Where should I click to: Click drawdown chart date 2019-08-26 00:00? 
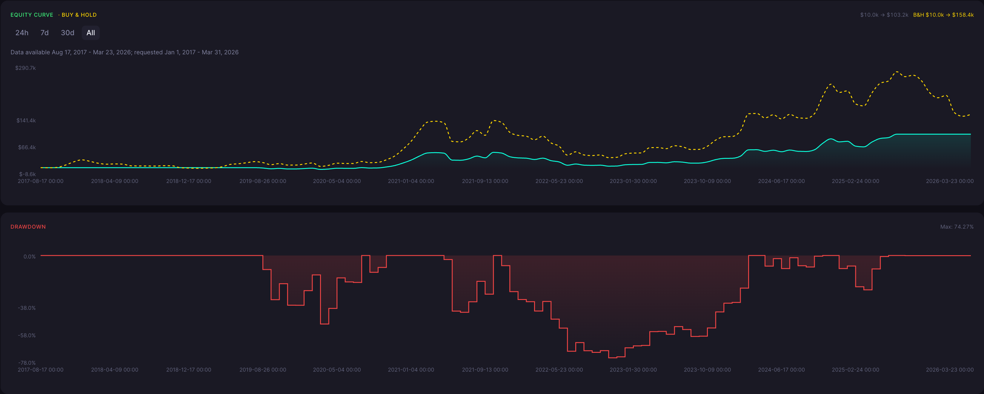click(x=263, y=370)
